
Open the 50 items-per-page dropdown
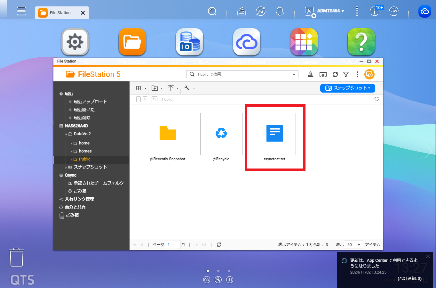coord(353,244)
